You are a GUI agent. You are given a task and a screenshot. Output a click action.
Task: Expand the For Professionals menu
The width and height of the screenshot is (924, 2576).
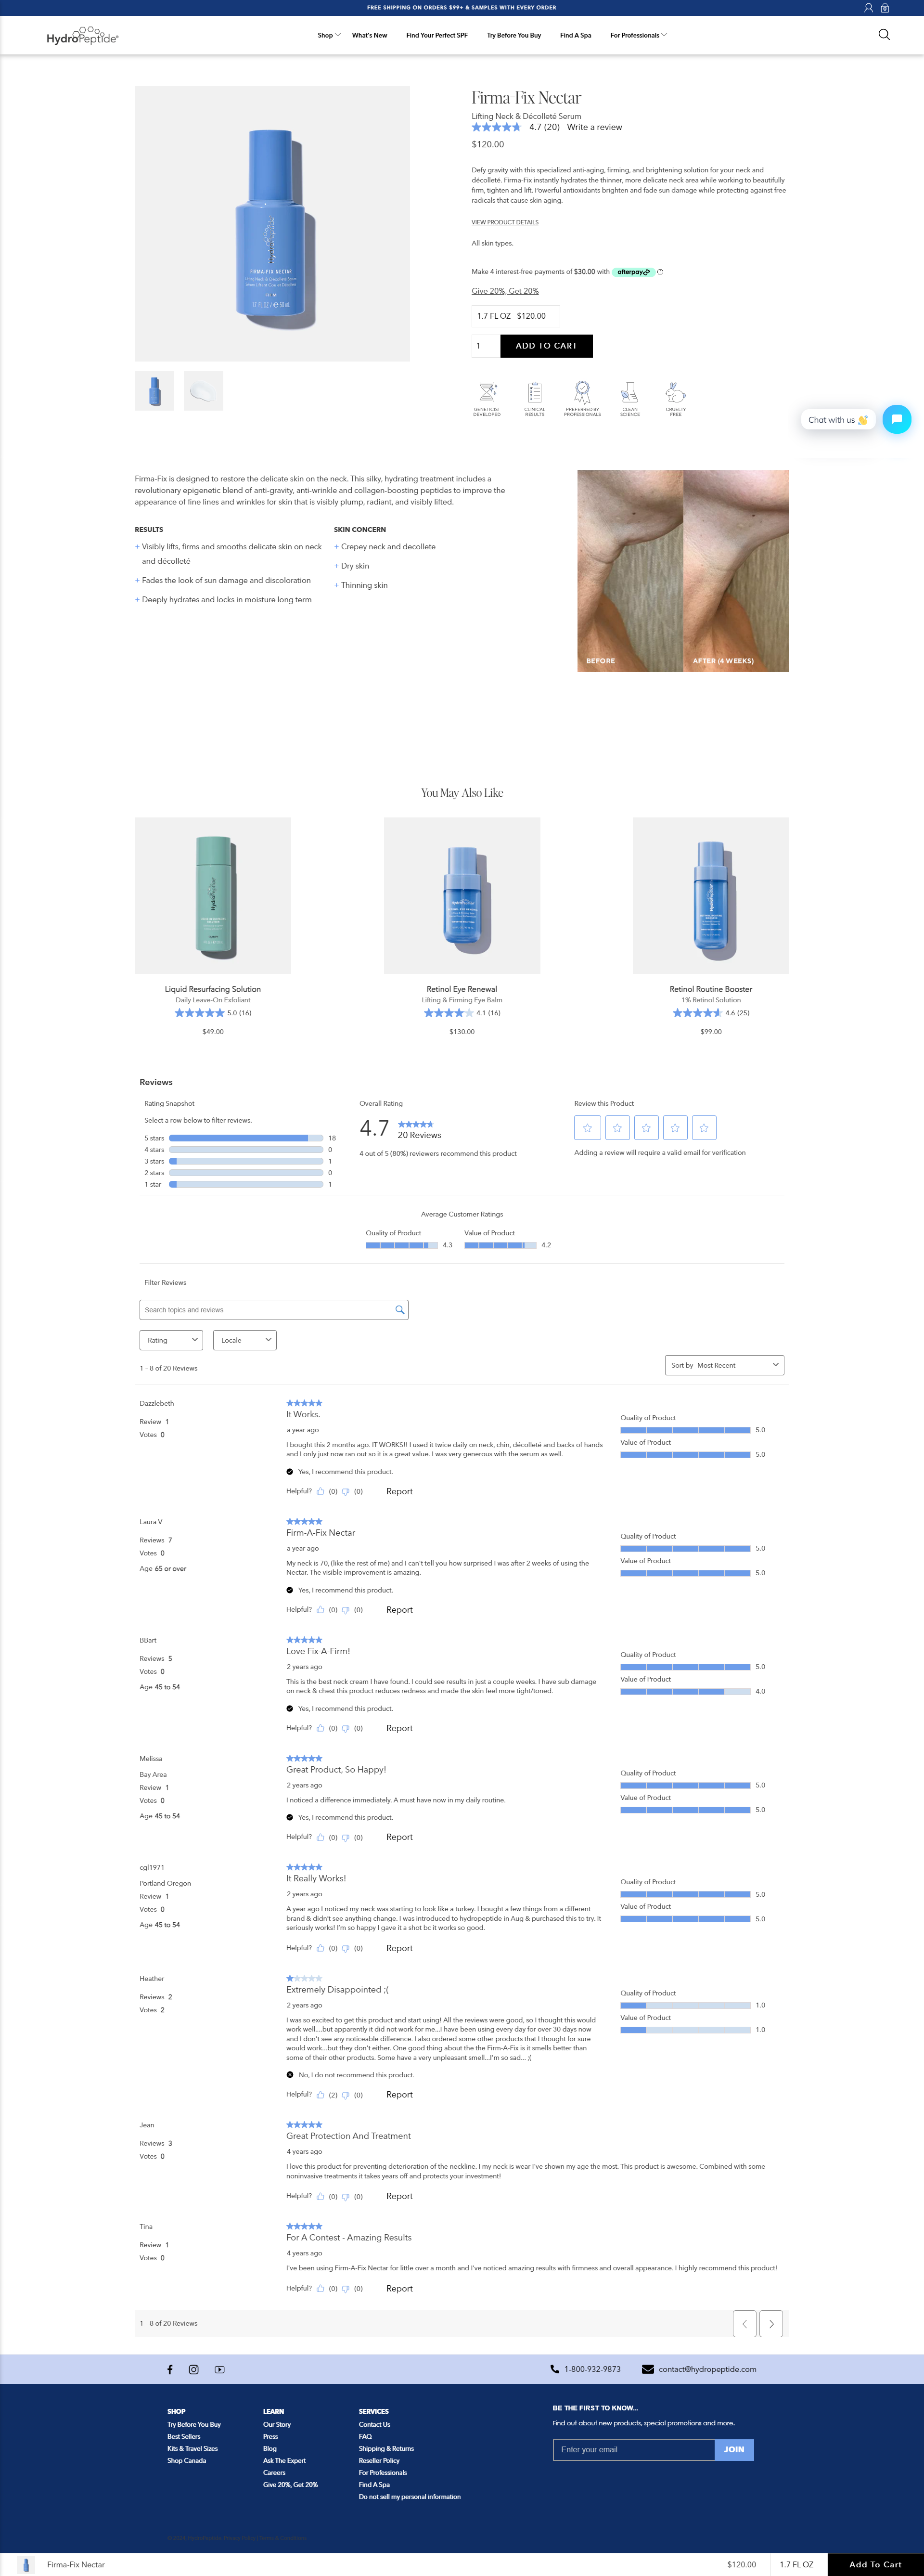coord(638,35)
